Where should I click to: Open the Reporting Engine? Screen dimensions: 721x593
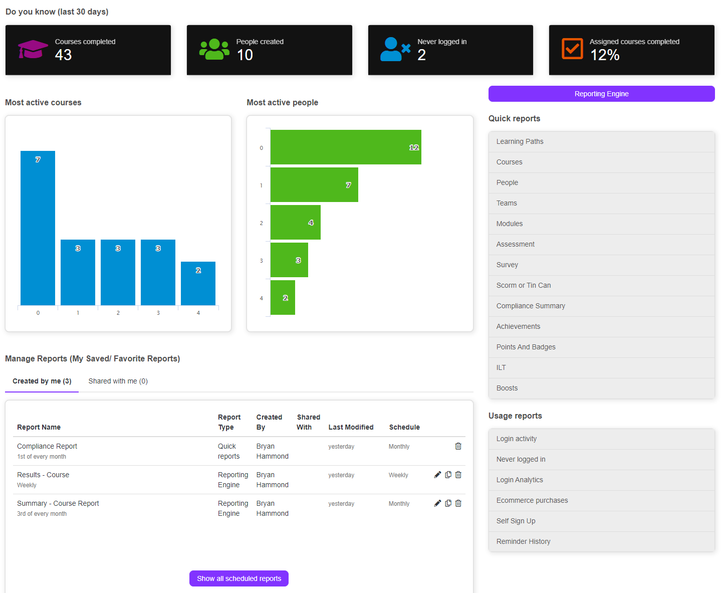pos(601,94)
